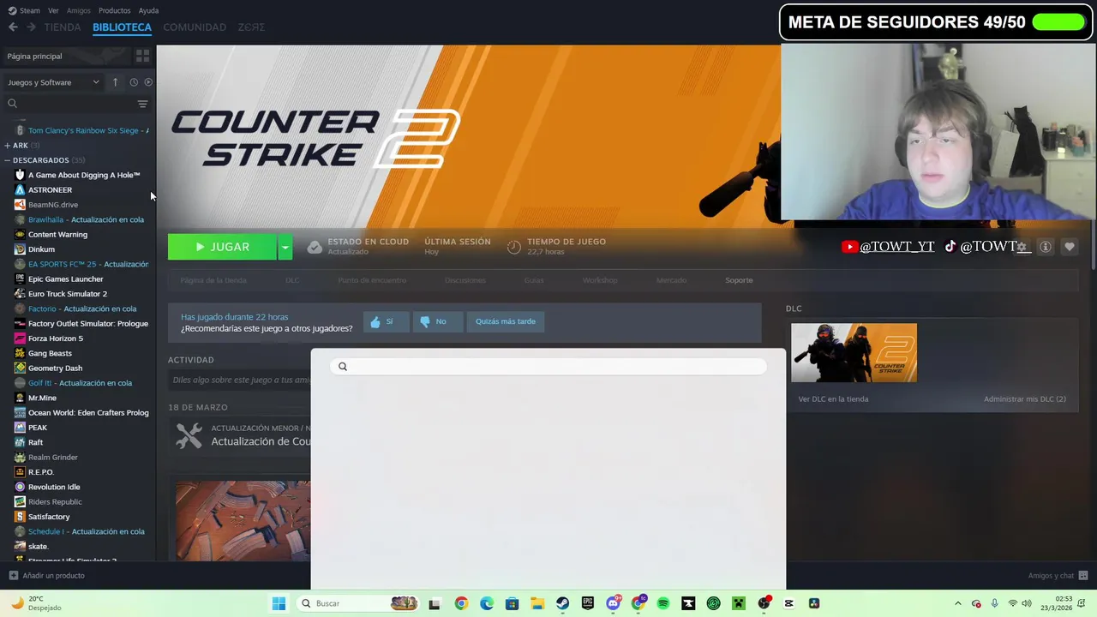The height and width of the screenshot is (617, 1097).
Task: Open the Amigos menu
Action: pos(79,10)
